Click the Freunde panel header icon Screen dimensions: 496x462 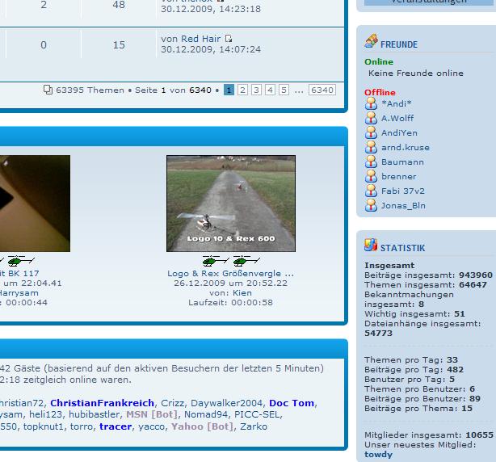(x=371, y=41)
